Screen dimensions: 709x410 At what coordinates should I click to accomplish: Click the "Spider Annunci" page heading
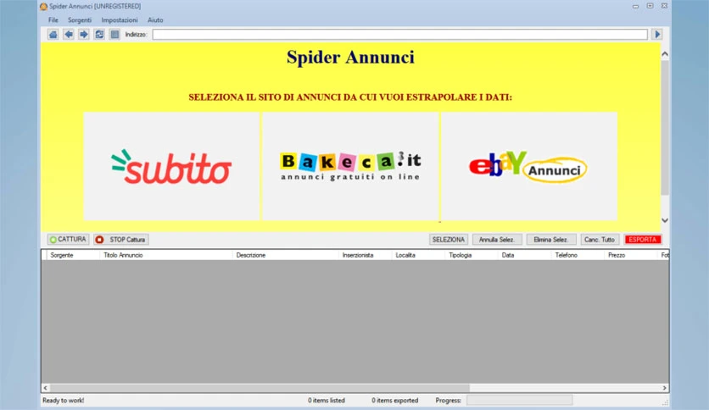pyautogui.click(x=350, y=58)
